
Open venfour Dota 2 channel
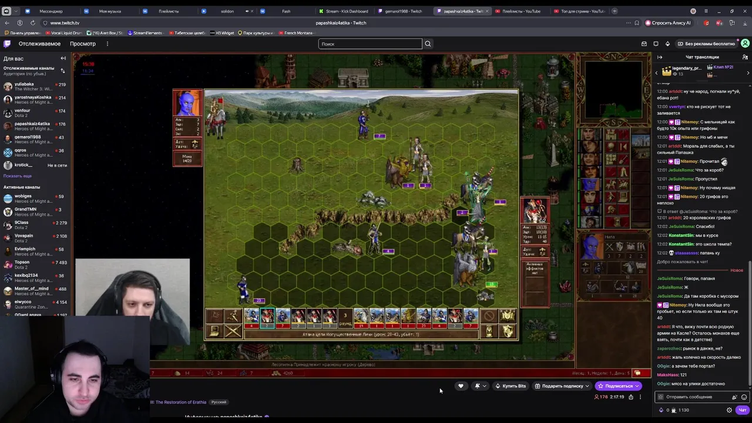coord(35,113)
